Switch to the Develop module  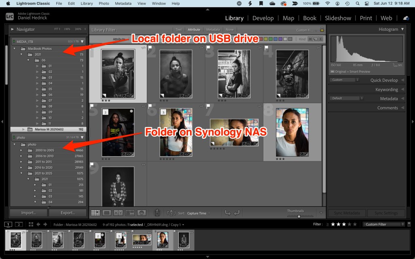point(262,18)
